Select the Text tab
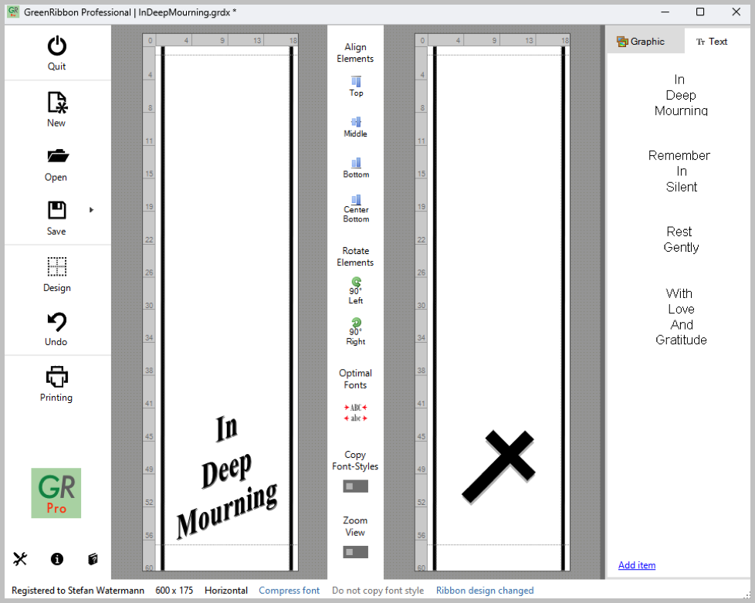The image size is (755, 603). click(712, 42)
